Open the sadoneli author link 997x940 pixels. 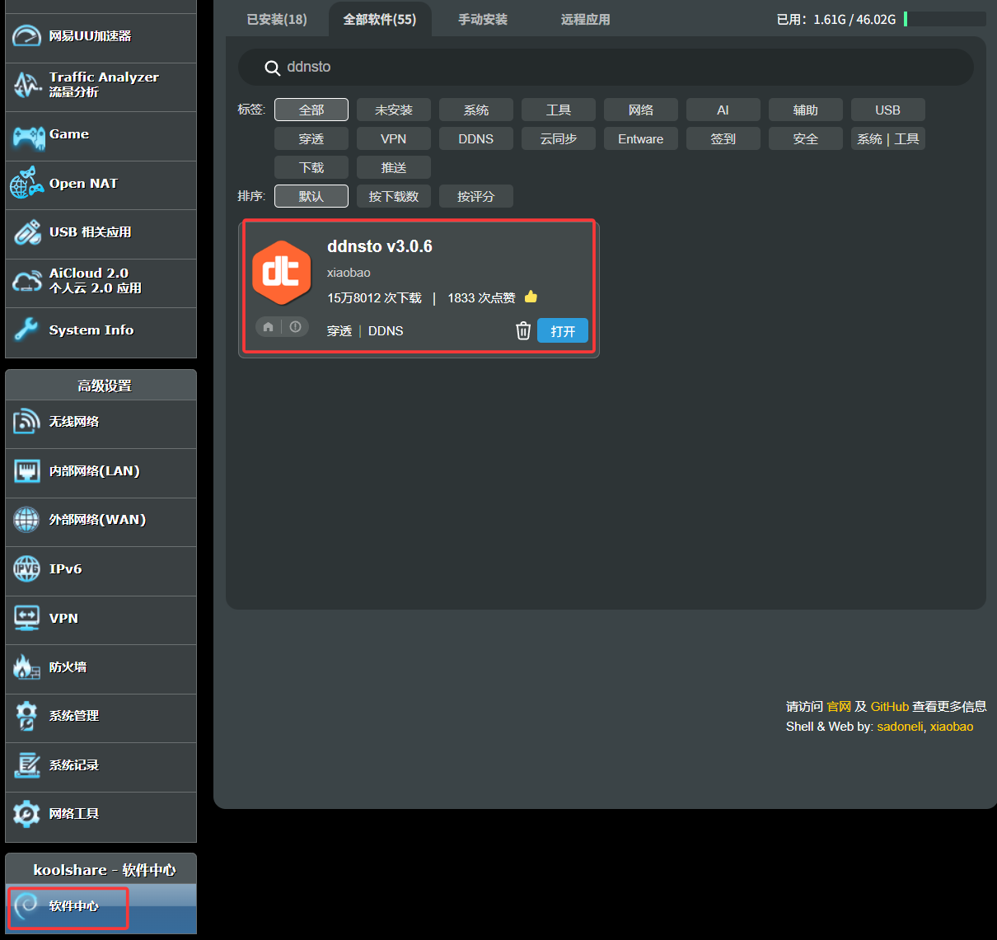pos(900,727)
